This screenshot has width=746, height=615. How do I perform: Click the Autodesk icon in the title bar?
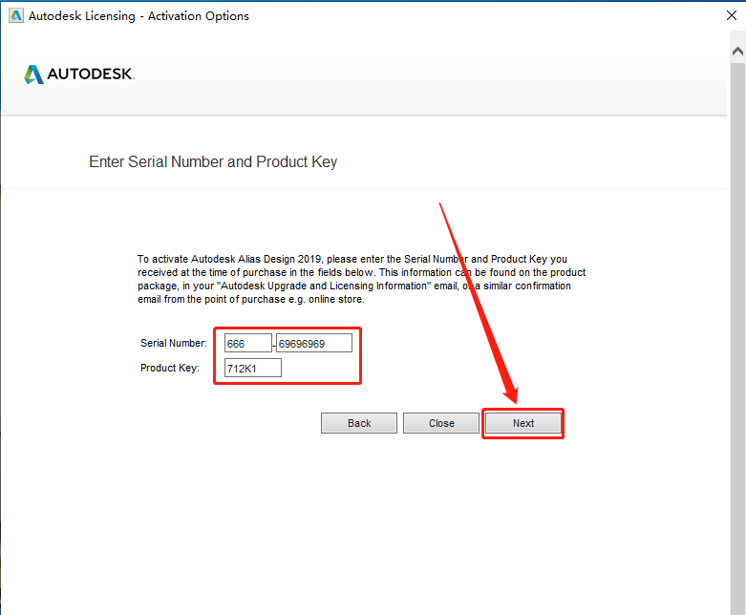pyautogui.click(x=15, y=15)
